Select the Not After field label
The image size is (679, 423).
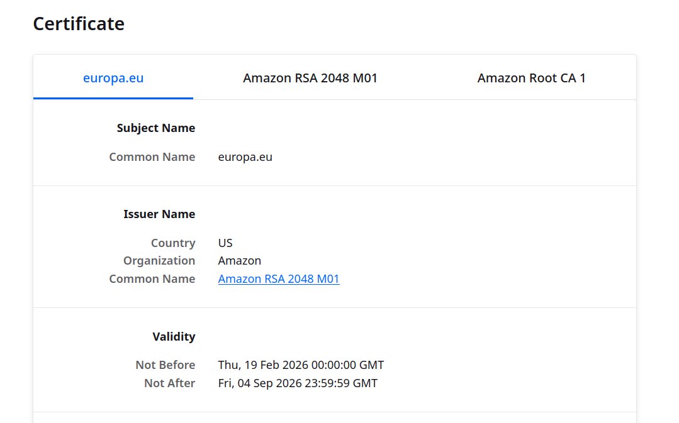coord(169,383)
